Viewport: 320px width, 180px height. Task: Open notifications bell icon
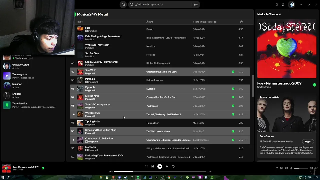coord(277,5)
